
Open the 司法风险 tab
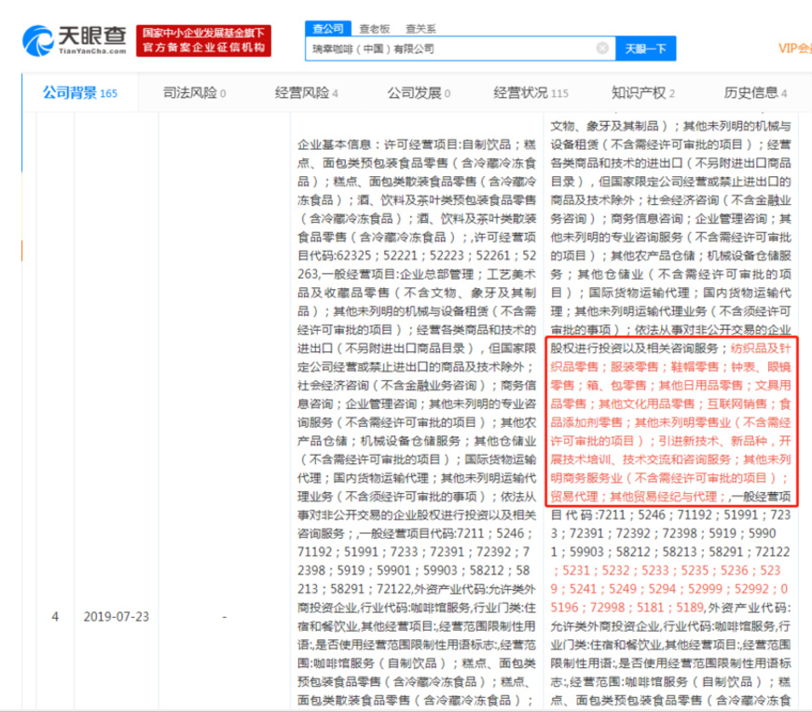[x=187, y=93]
